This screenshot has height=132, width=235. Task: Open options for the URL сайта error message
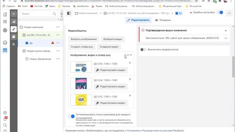point(226,38)
